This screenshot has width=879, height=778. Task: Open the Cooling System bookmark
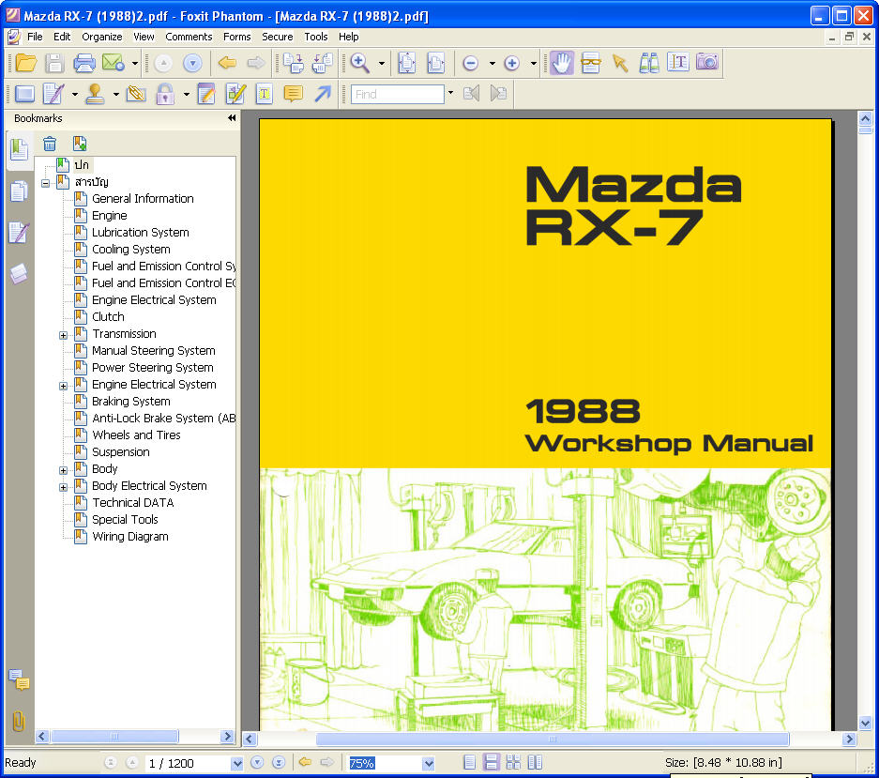click(130, 249)
